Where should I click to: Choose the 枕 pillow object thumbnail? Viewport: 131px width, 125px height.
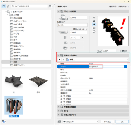click(14, 82)
